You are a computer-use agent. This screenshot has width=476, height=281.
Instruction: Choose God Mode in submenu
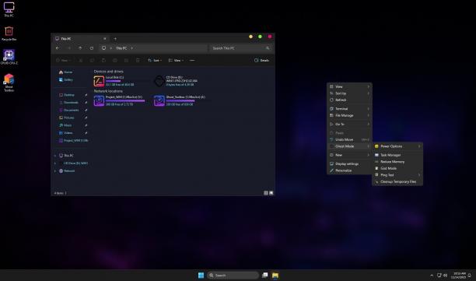(397, 168)
